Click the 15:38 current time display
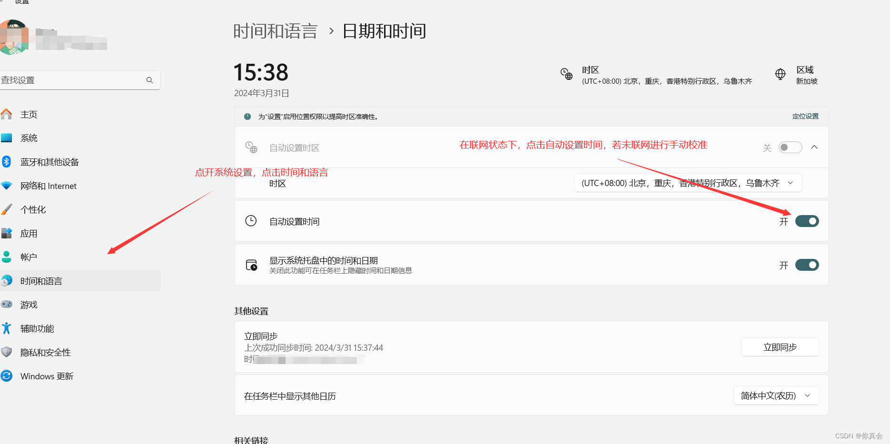Viewport: 890px width, 444px height. click(261, 73)
